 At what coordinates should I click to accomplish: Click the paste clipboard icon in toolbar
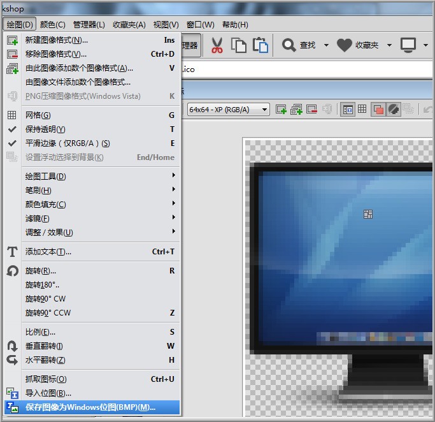tap(260, 45)
